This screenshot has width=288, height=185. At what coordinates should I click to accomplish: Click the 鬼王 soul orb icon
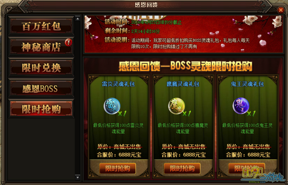241,106
